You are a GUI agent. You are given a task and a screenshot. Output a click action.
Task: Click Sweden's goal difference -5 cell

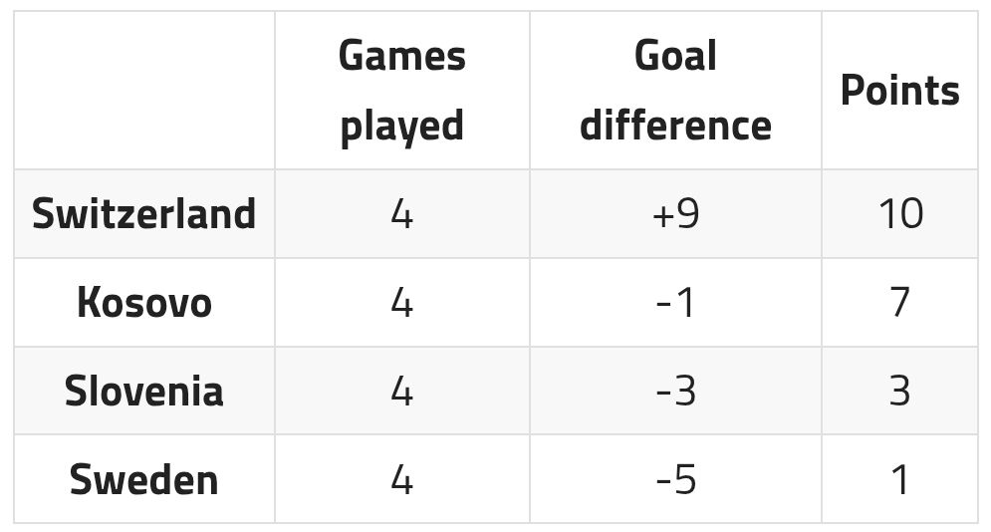pyautogui.click(x=675, y=479)
